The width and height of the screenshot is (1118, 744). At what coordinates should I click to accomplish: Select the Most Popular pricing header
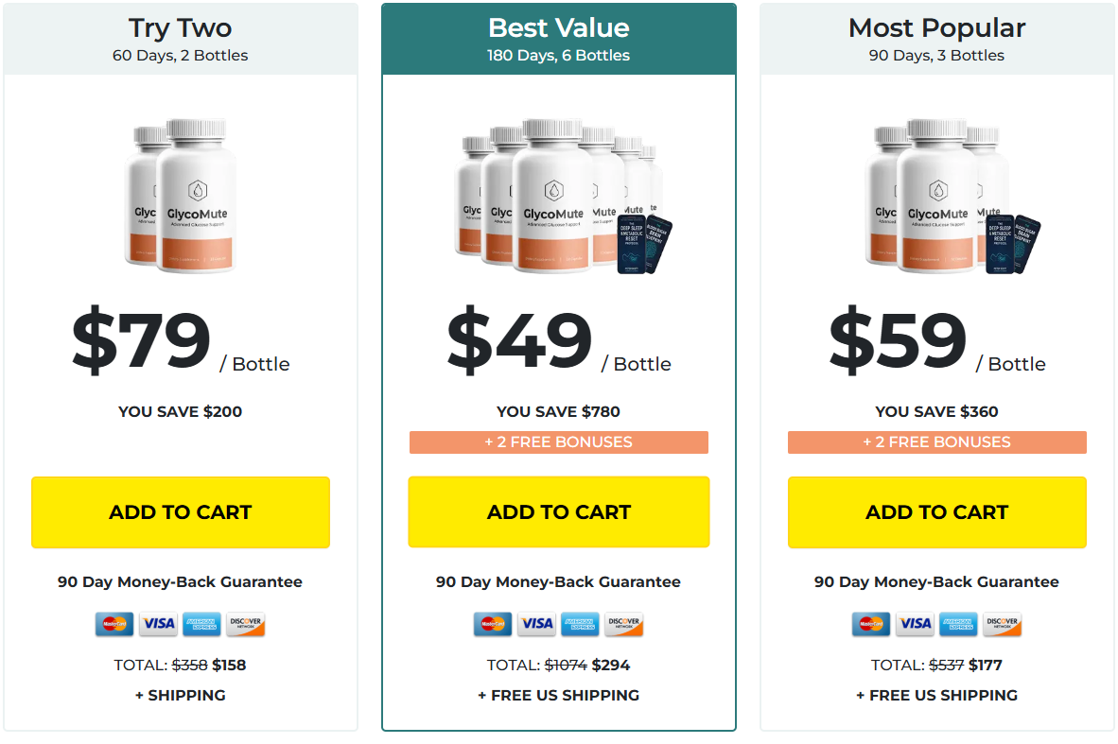[936, 38]
